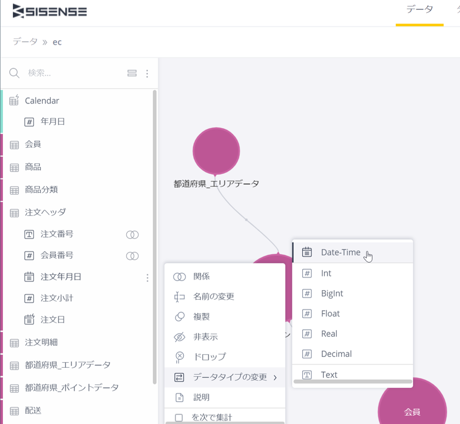The image size is (460, 424).
Task: Expand the 配送 table
Action: coord(33,411)
